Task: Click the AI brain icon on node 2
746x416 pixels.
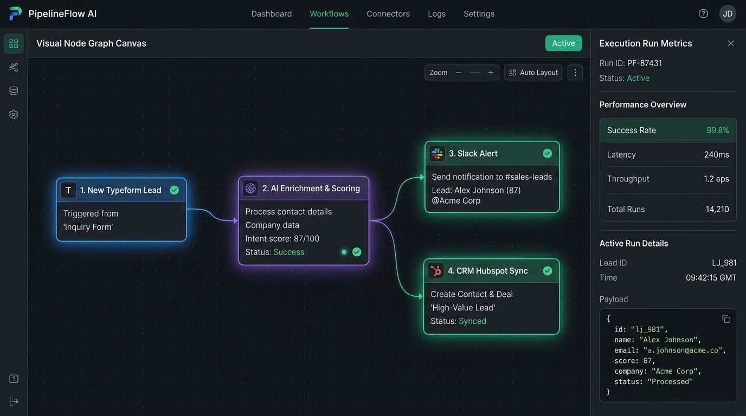Action: tap(250, 188)
